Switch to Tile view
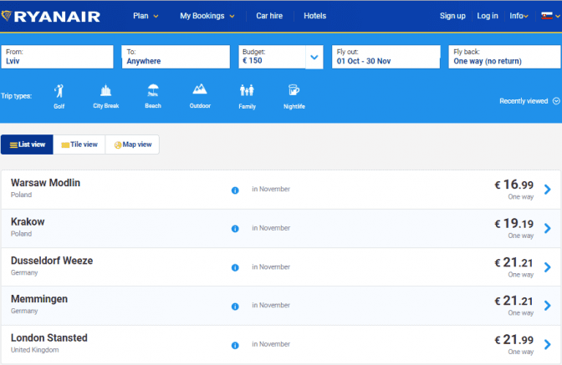The width and height of the screenshot is (562, 365). tap(79, 144)
